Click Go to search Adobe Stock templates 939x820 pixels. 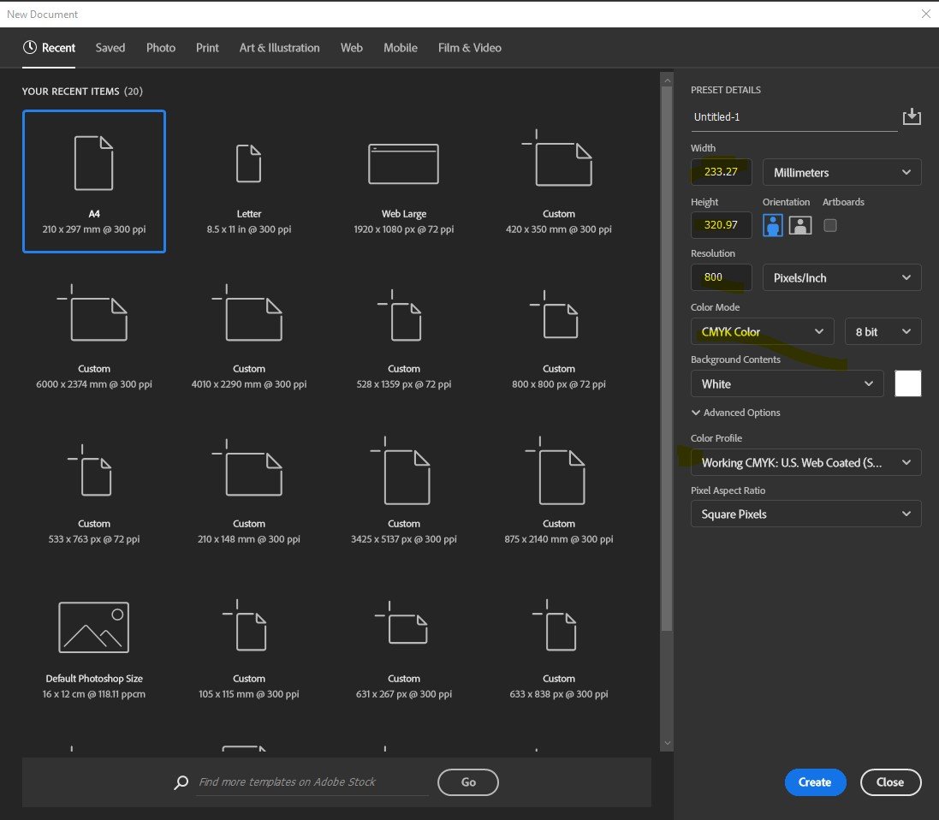[x=467, y=781]
